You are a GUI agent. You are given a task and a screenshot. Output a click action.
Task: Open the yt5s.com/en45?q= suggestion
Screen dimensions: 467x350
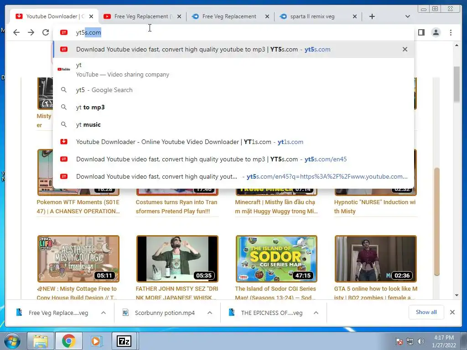pos(233,176)
